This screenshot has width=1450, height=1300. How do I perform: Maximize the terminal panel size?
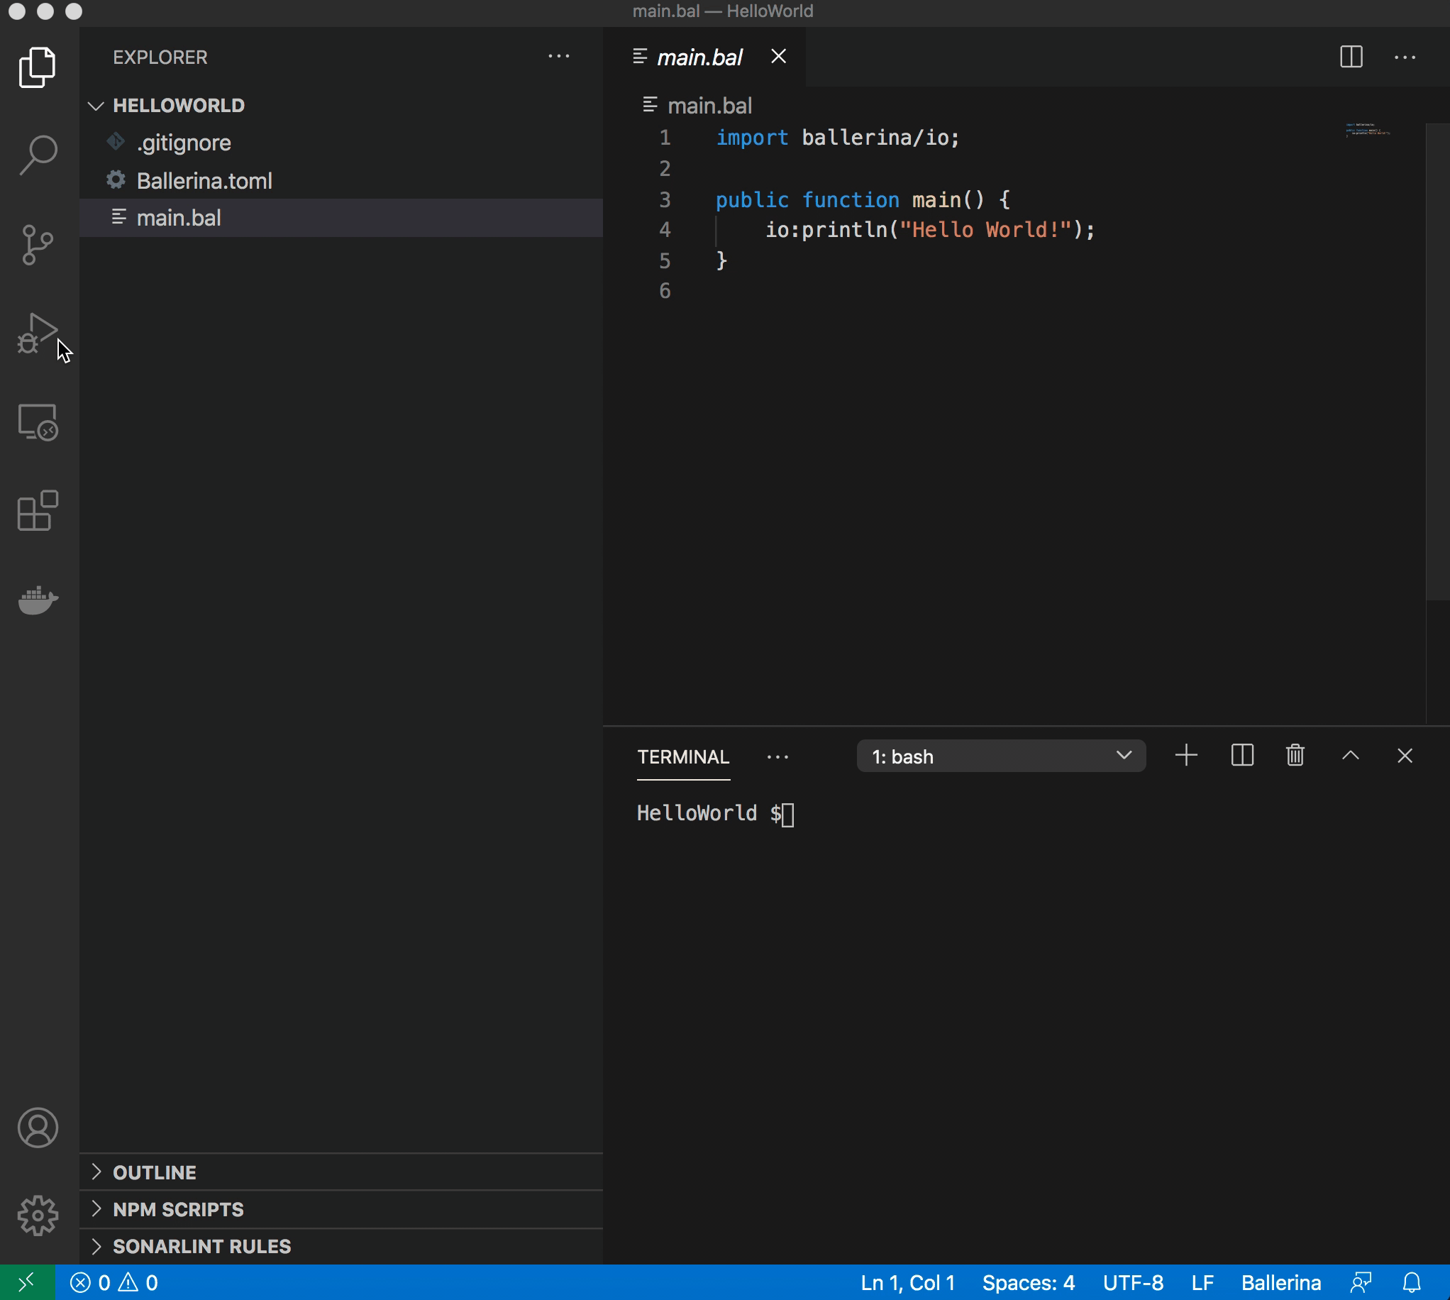click(1350, 756)
